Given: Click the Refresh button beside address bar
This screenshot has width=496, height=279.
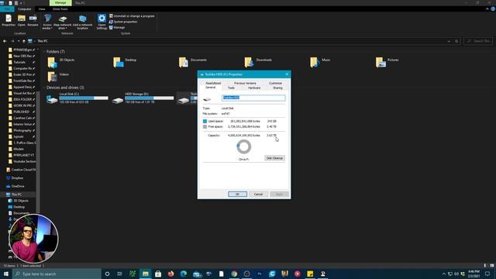Looking at the screenshot, I should [x=456, y=41].
